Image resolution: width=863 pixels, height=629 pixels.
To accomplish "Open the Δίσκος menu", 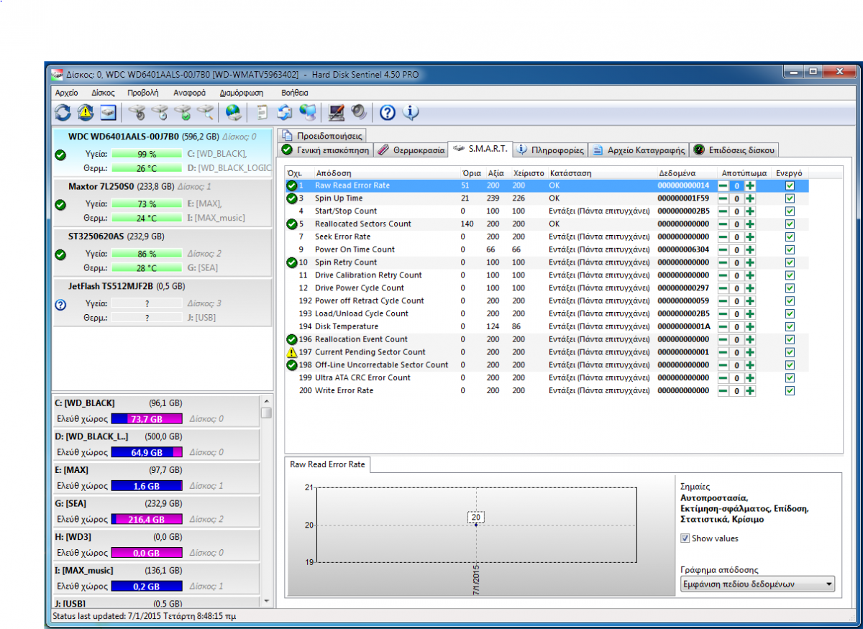I will [103, 93].
